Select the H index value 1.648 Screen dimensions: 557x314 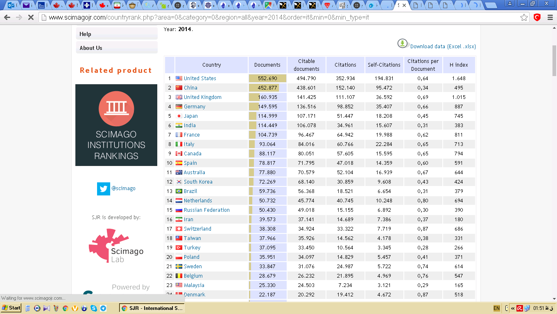pyautogui.click(x=459, y=78)
